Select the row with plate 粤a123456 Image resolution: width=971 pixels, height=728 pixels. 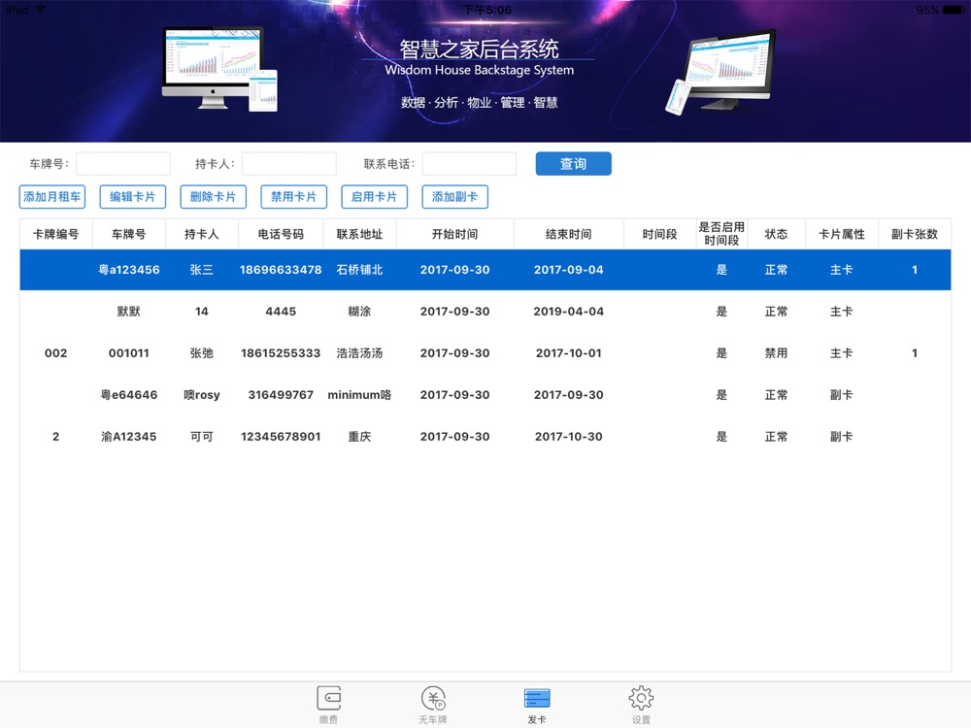129,270
